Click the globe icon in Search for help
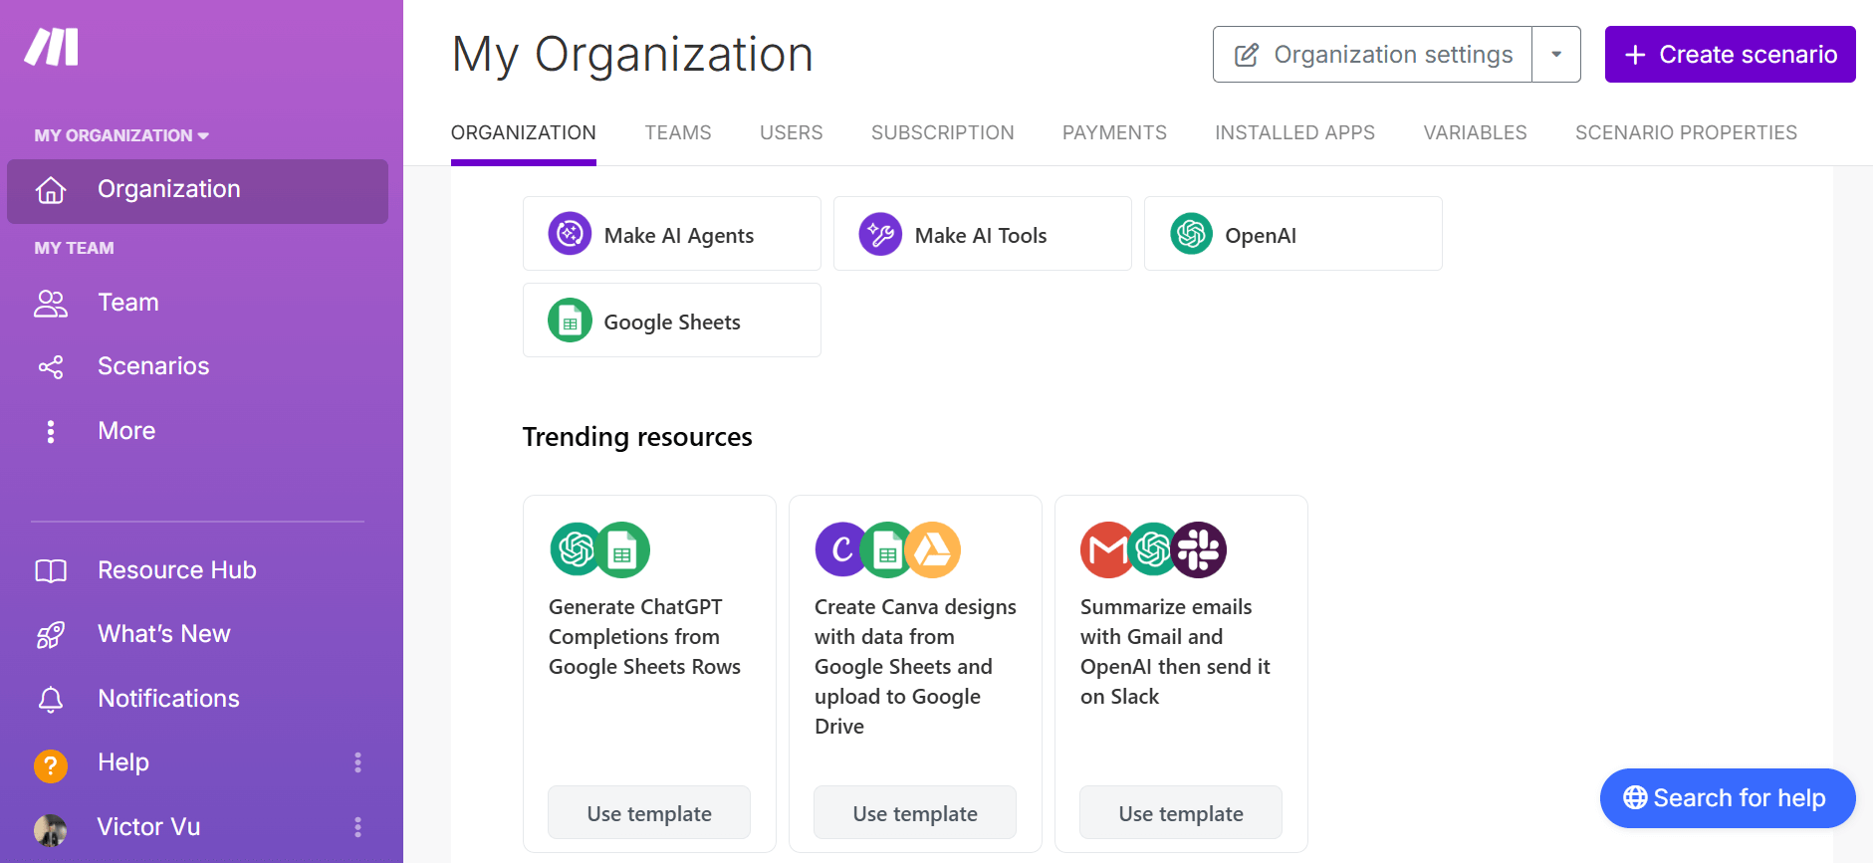Viewport: 1873px width, 863px height. click(x=1635, y=797)
